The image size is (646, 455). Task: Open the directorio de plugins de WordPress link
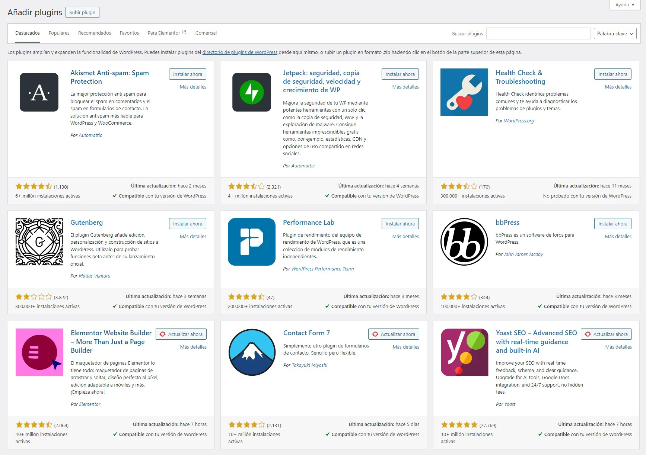pyautogui.click(x=240, y=52)
